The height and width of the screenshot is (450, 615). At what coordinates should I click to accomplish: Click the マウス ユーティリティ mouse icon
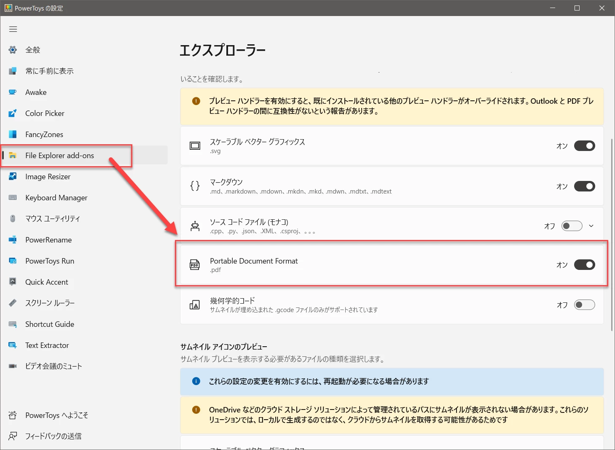coord(13,218)
